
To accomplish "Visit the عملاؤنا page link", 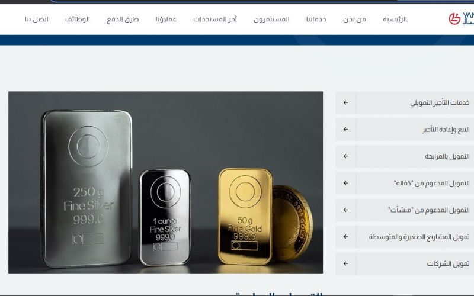I will (x=166, y=20).
